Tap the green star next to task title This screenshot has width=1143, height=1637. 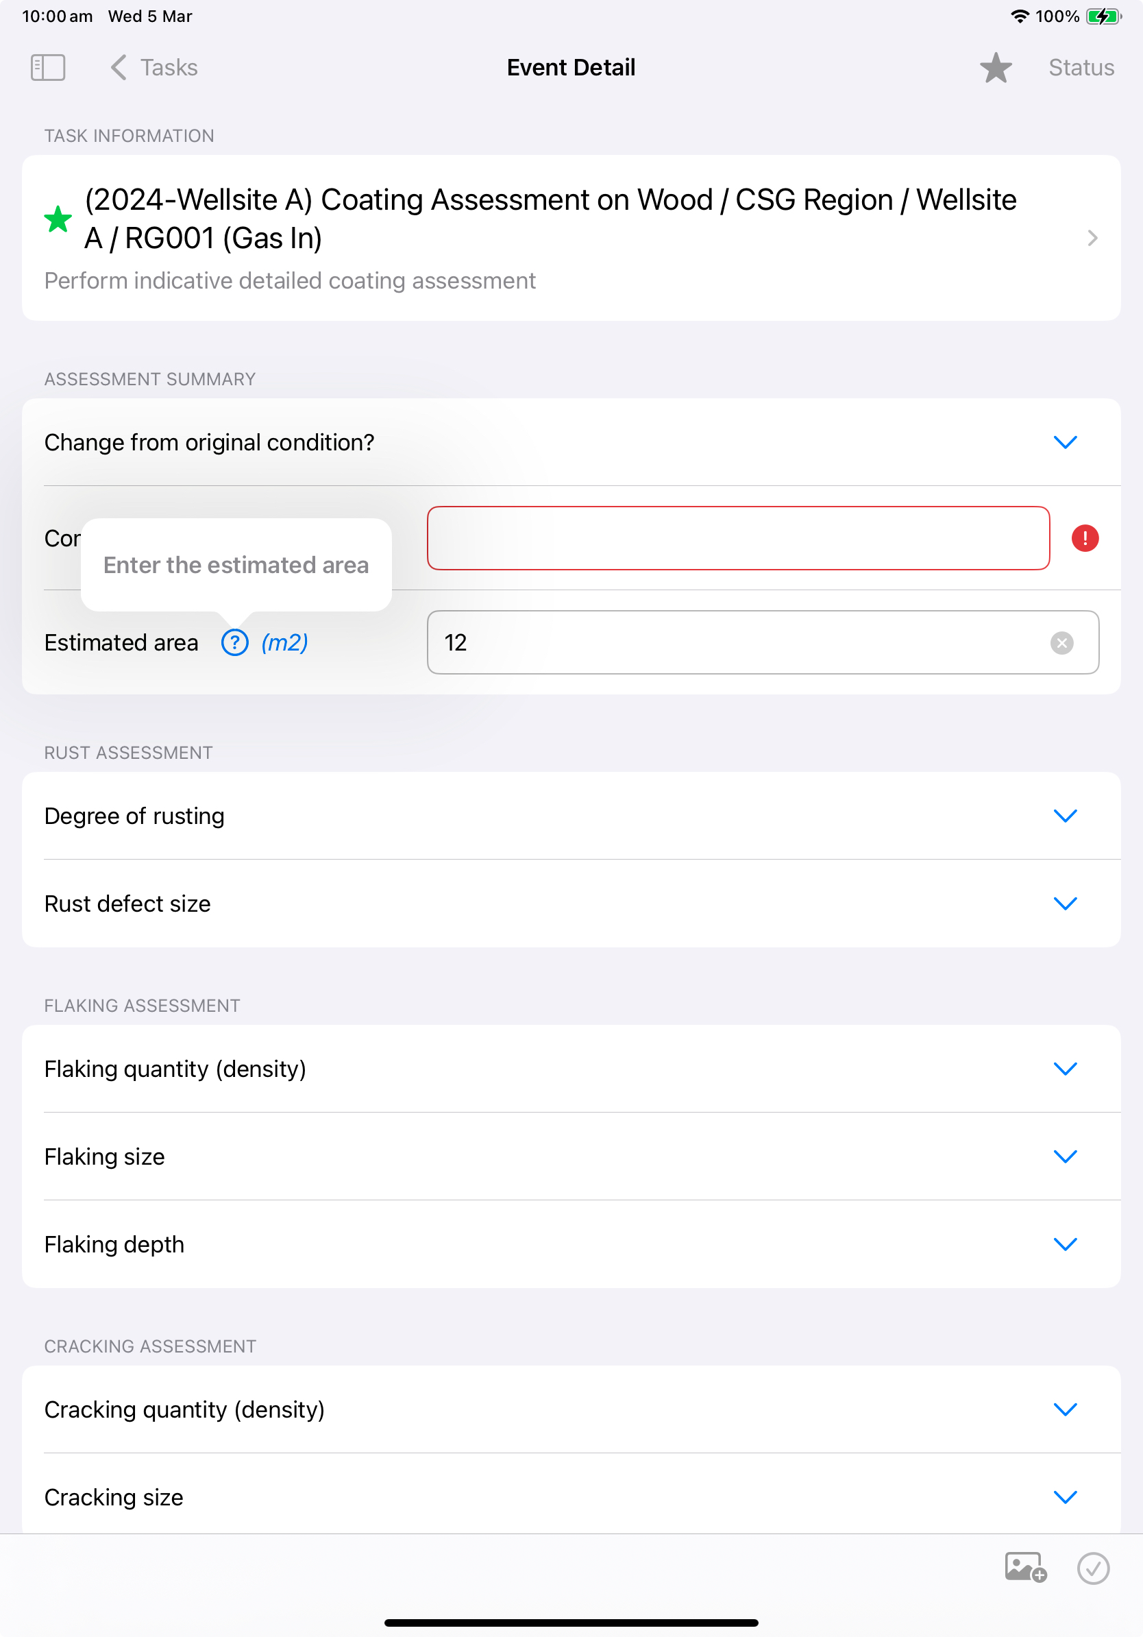click(x=58, y=219)
